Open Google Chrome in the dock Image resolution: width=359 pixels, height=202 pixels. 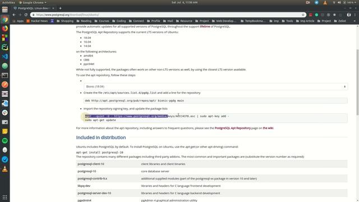click(5, 19)
